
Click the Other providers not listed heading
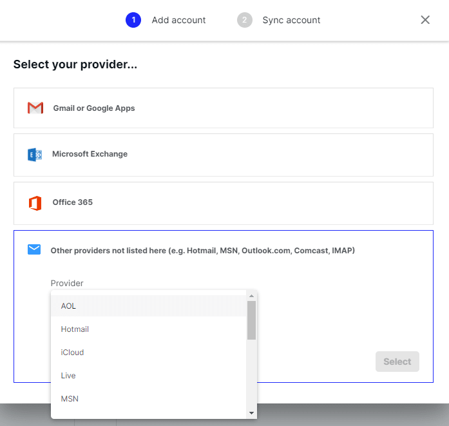pos(203,251)
